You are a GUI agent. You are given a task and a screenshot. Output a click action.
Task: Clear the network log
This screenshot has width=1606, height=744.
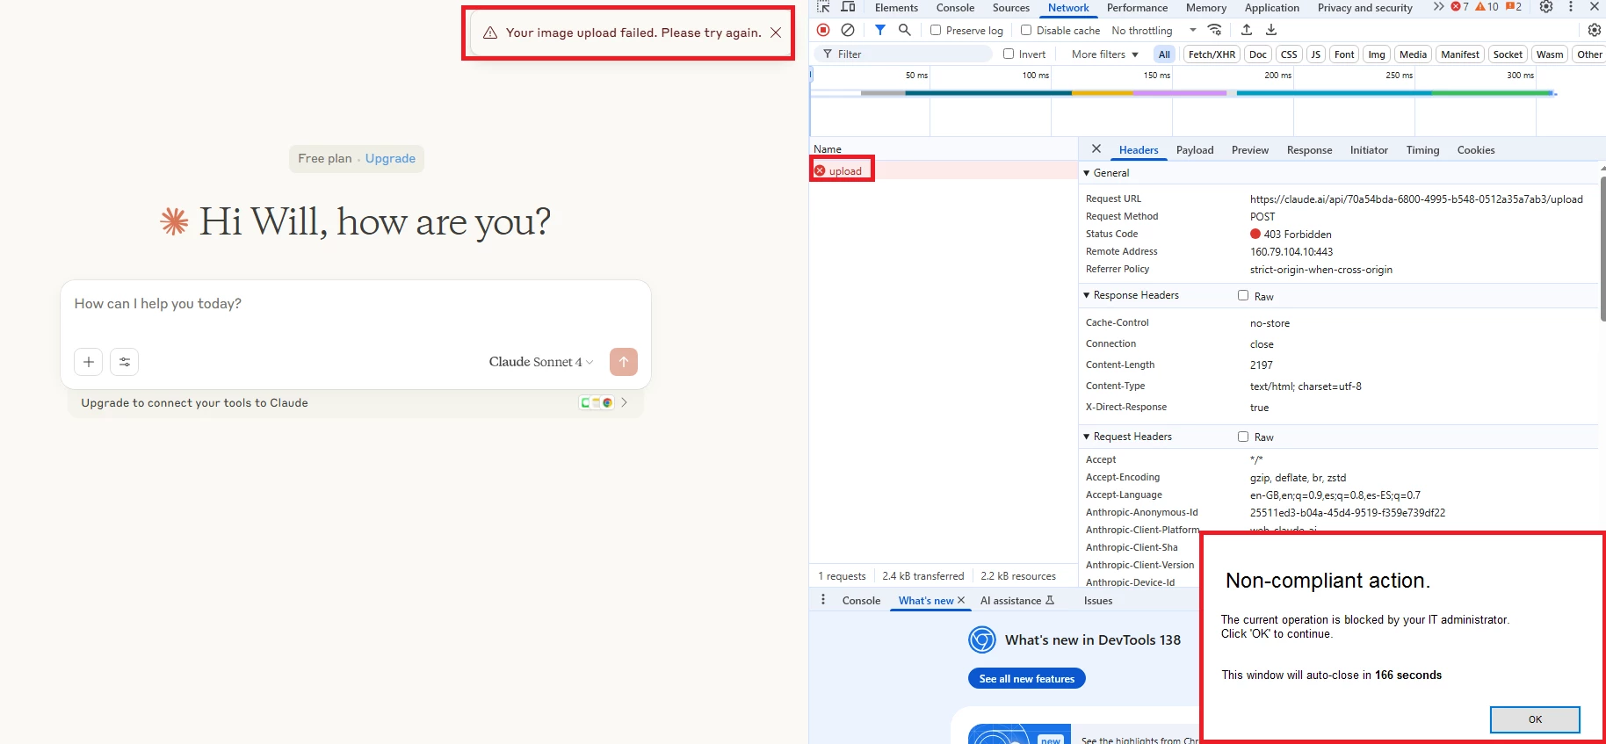tap(848, 30)
